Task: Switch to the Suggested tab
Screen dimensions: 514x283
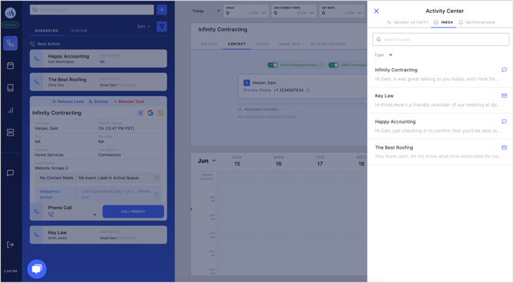Action: (47, 31)
